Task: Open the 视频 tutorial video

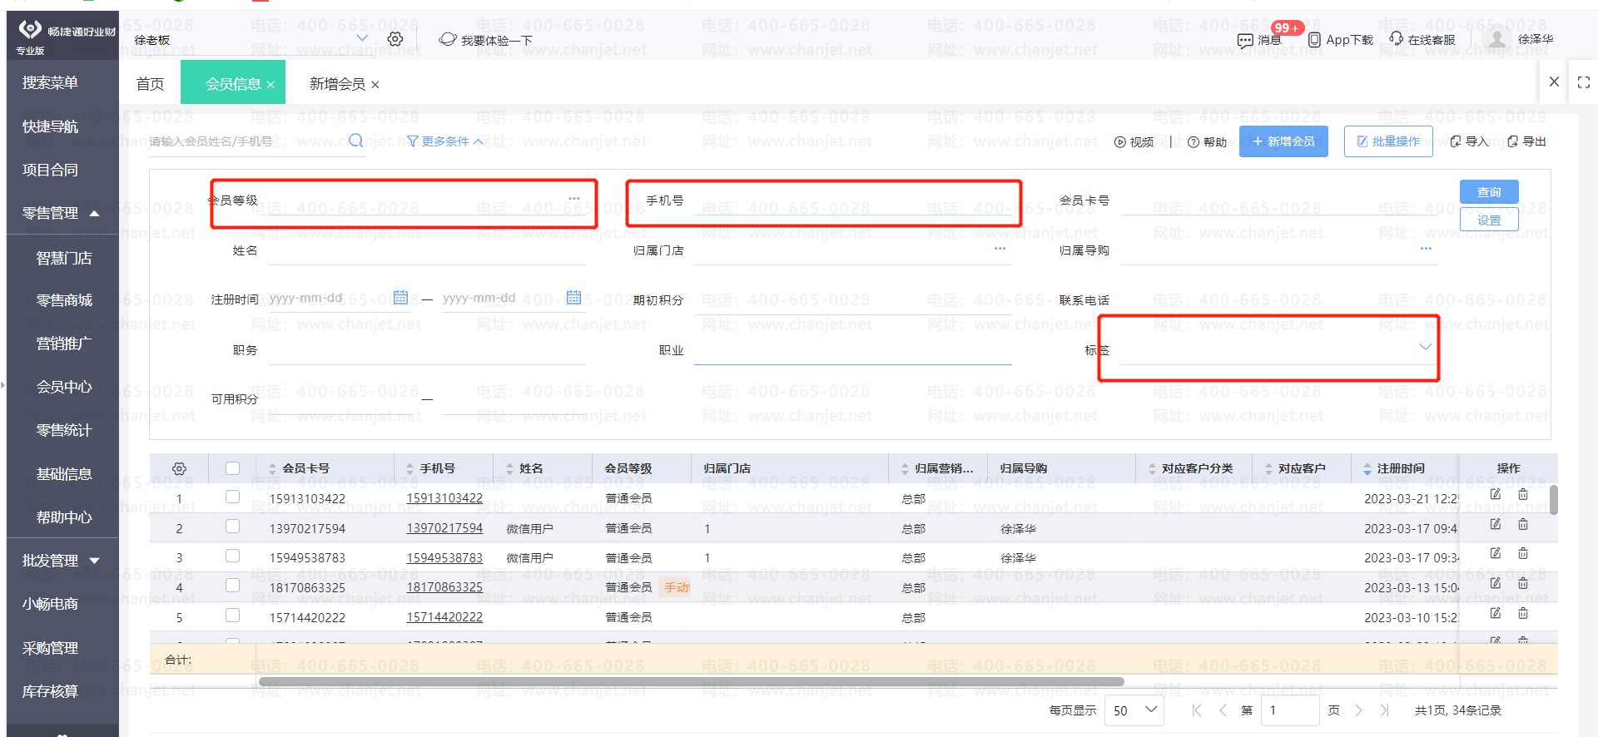Action: [x=1134, y=142]
